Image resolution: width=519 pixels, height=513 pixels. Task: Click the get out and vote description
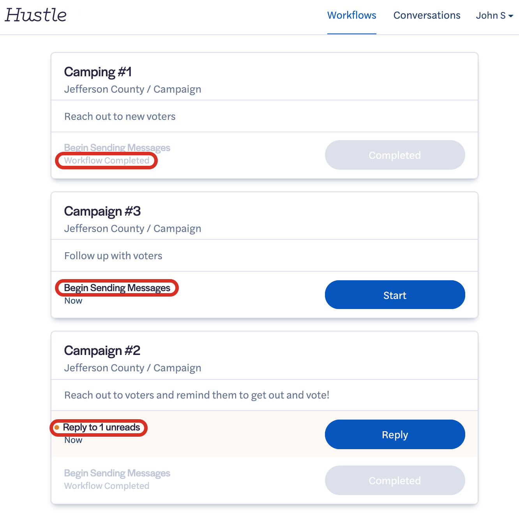click(x=197, y=395)
